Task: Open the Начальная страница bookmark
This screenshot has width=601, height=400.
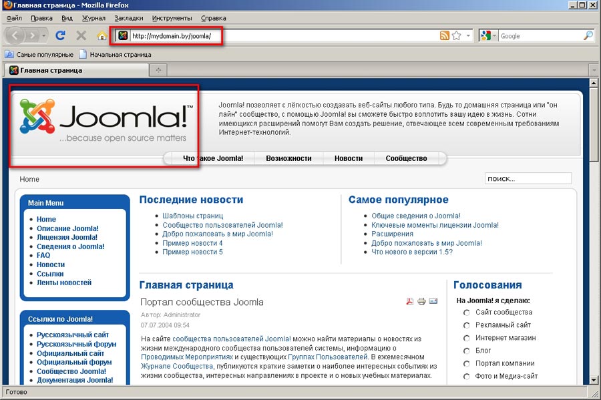Action: tap(115, 54)
